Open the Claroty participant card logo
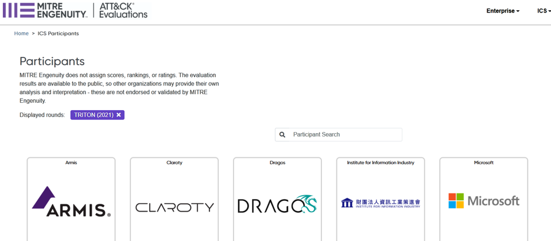The image size is (551, 241). pyautogui.click(x=174, y=207)
